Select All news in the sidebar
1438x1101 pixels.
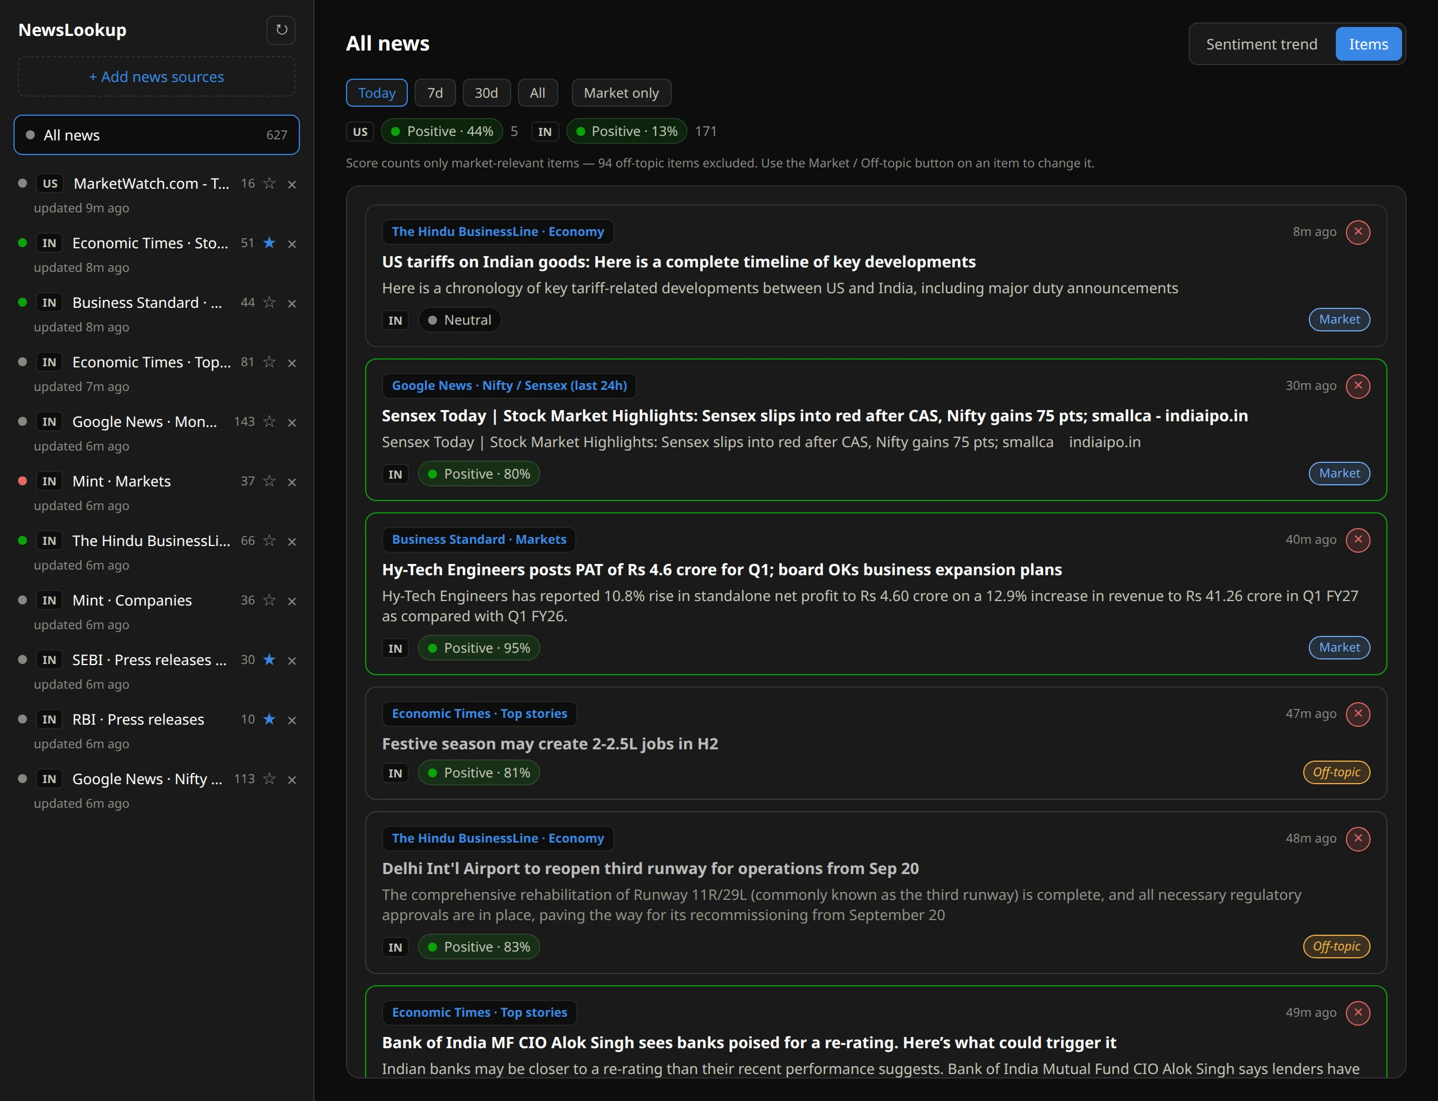coord(157,136)
